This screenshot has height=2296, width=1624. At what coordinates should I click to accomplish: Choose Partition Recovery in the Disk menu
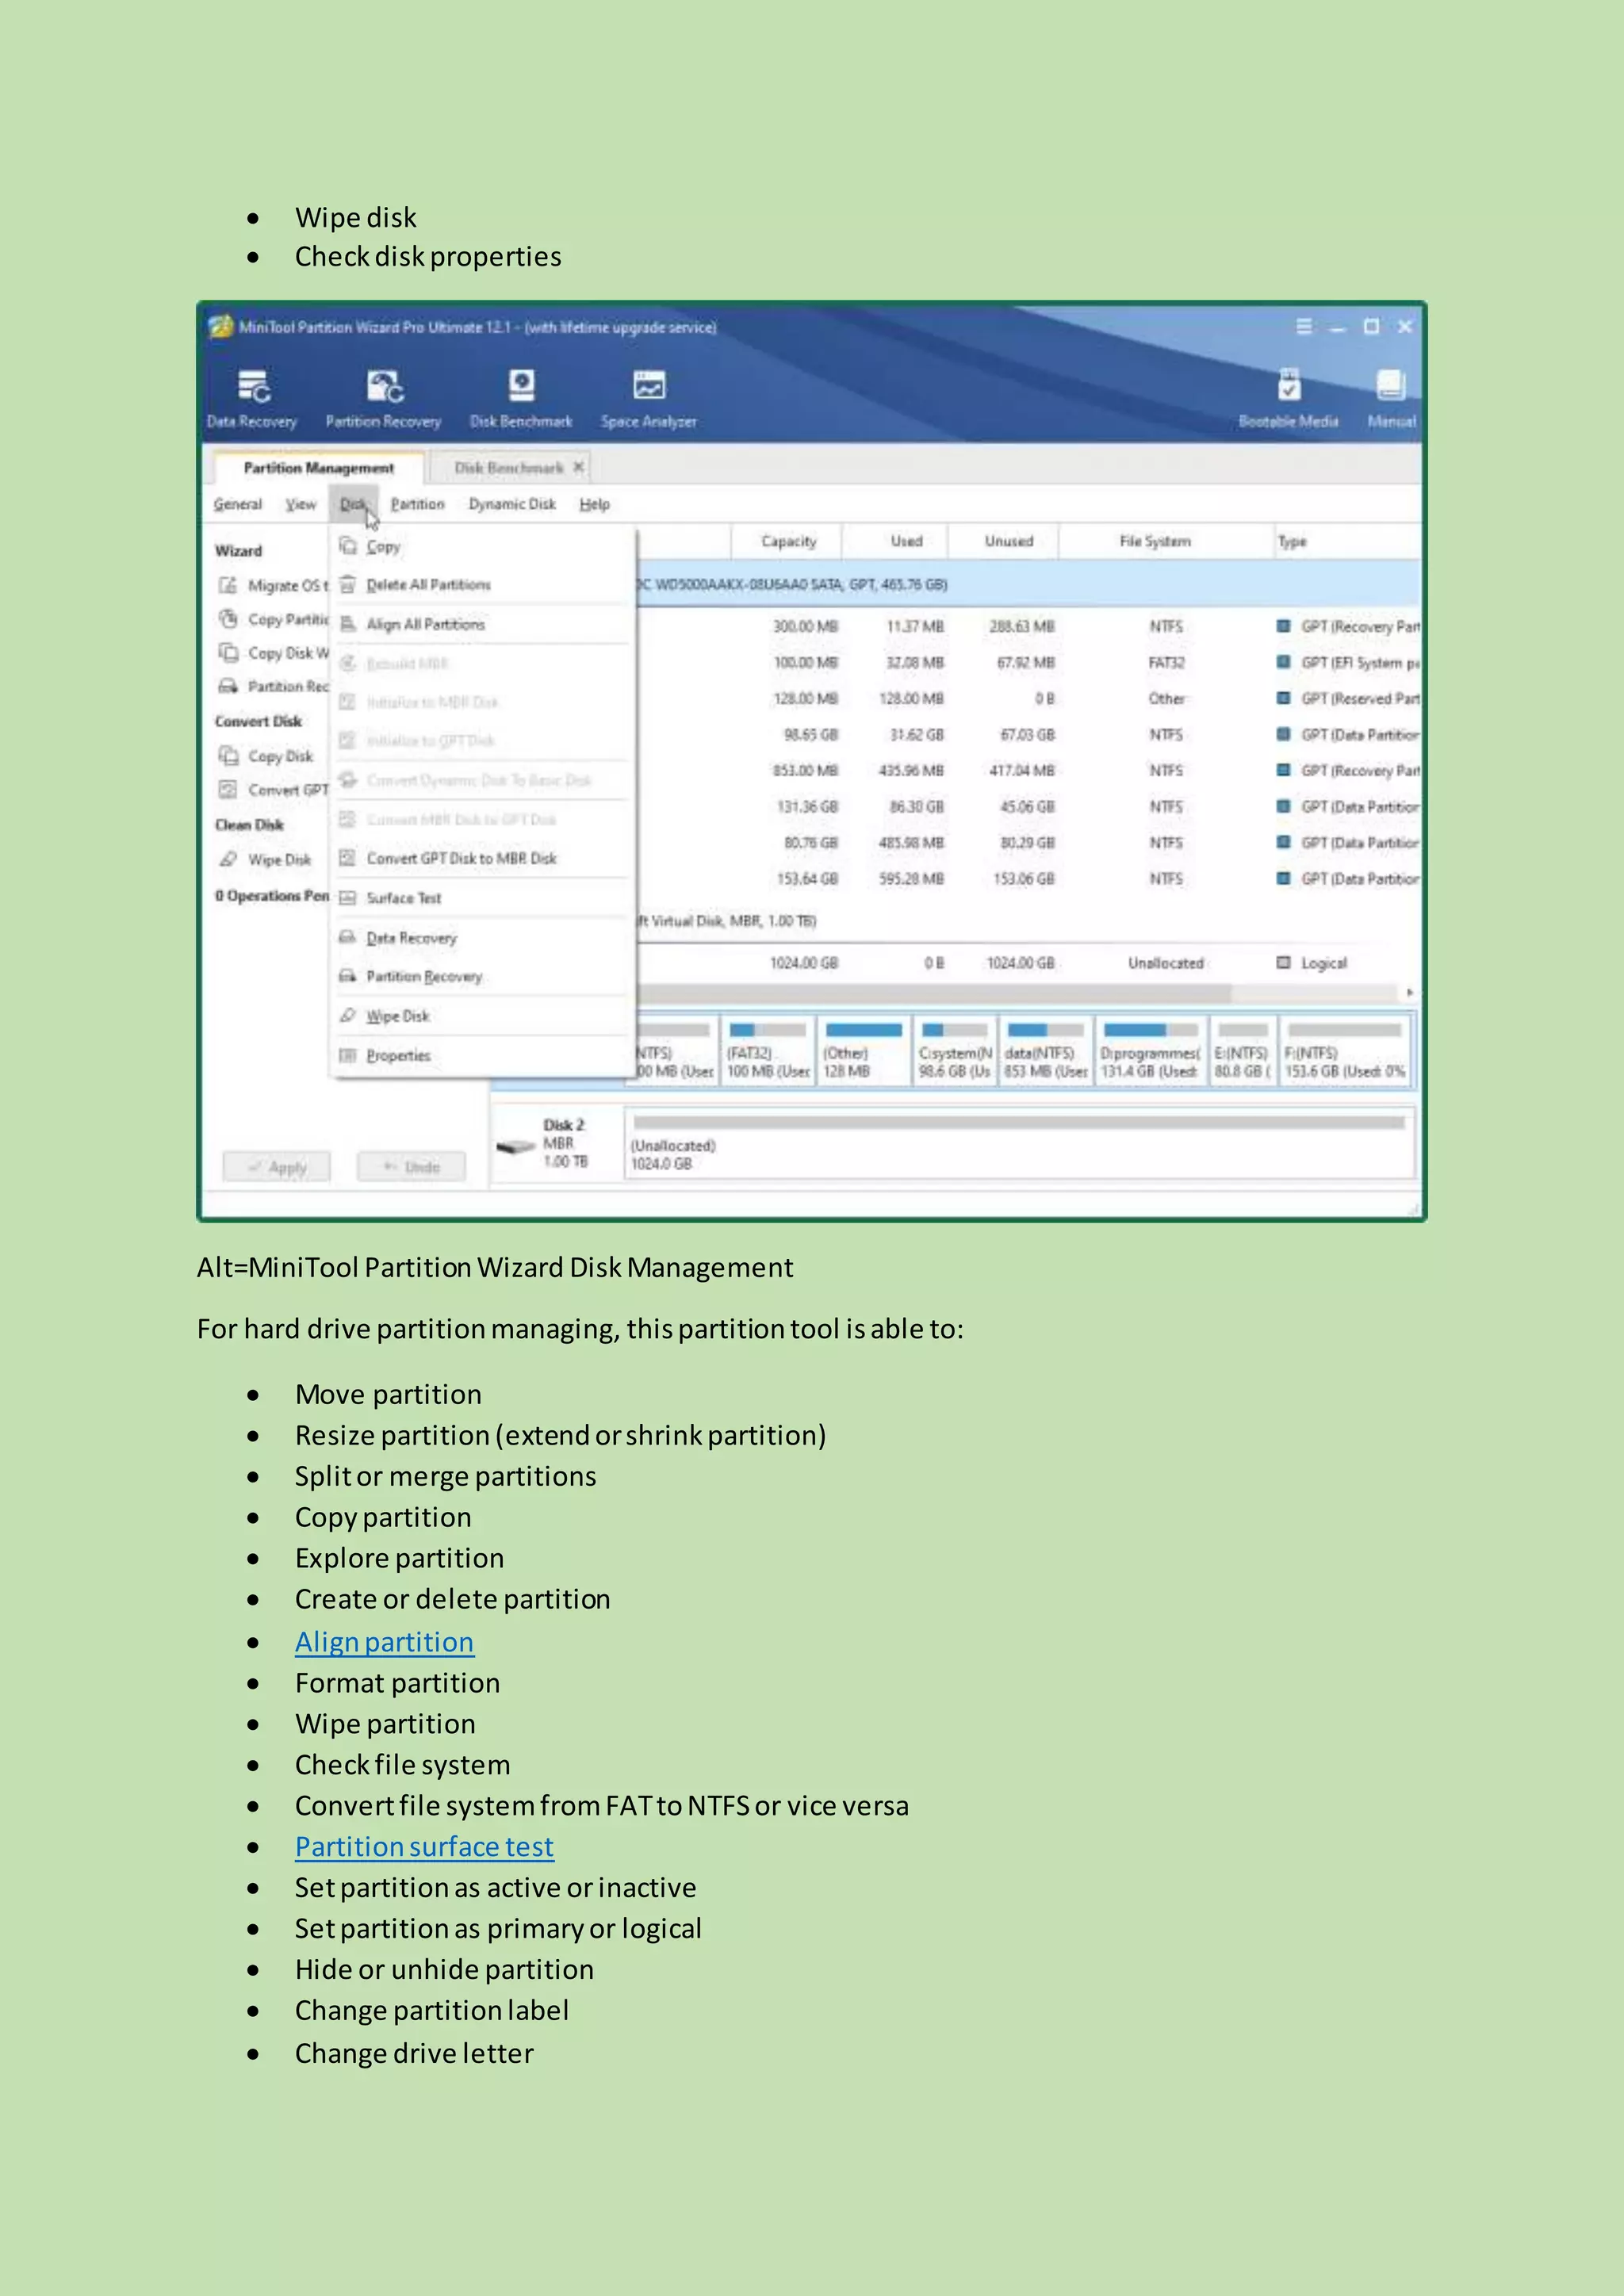coord(482,976)
